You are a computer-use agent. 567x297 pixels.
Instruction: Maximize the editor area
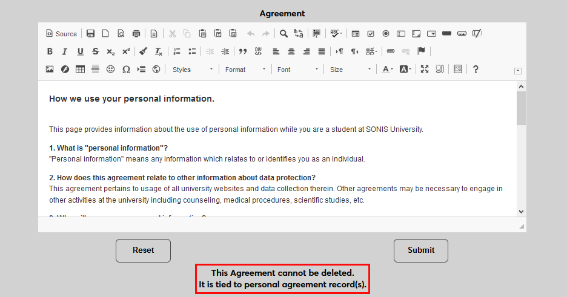click(425, 69)
